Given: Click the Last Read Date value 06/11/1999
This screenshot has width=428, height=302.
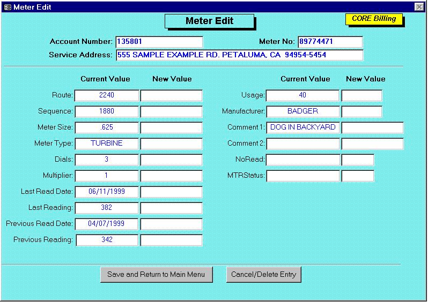Looking at the screenshot, I should click(x=107, y=192).
